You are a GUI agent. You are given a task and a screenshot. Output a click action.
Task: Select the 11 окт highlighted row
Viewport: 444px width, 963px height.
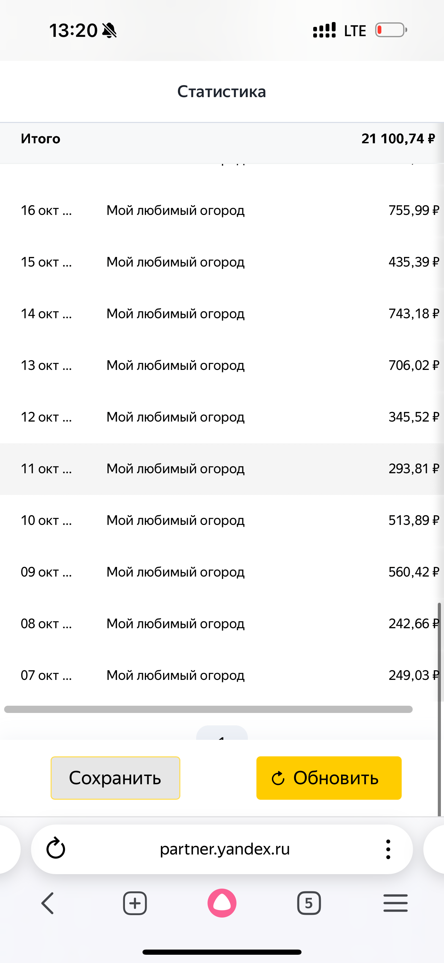(222, 469)
